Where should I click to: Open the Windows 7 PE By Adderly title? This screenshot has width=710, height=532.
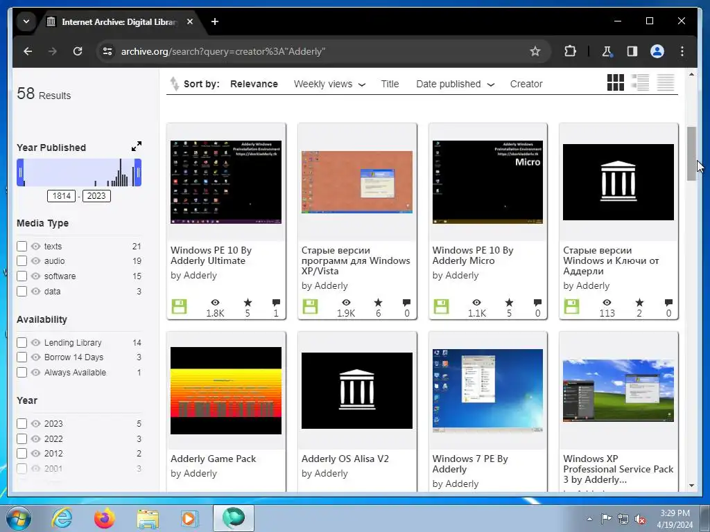pyautogui.click(x=470, y=464)
